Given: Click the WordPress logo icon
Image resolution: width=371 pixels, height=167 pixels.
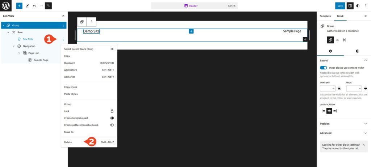Looking at the screenshot, I should click(x=6, y=6).
